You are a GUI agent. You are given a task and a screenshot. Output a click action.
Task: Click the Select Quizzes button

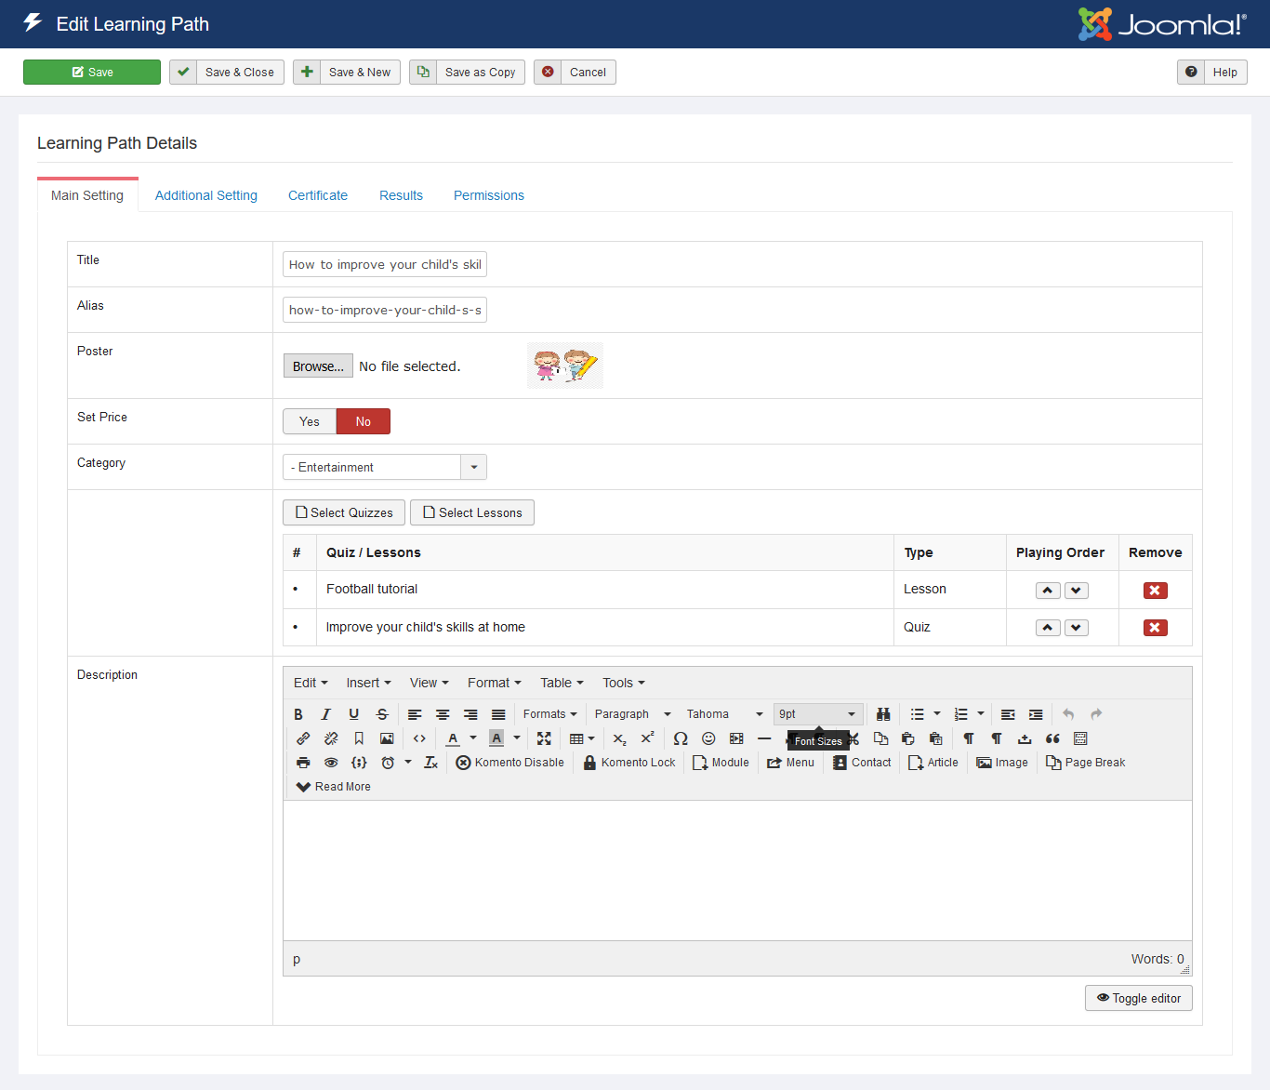point(344,512)
